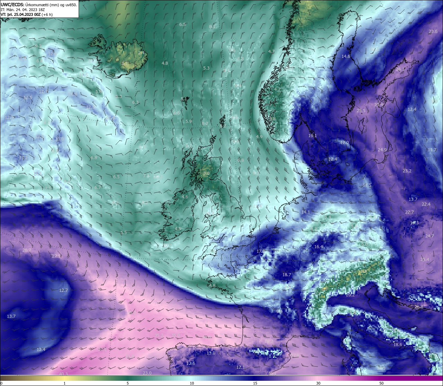Click the 5.9 value label
This screenshot has width=443, height=386.
(189, 122)
